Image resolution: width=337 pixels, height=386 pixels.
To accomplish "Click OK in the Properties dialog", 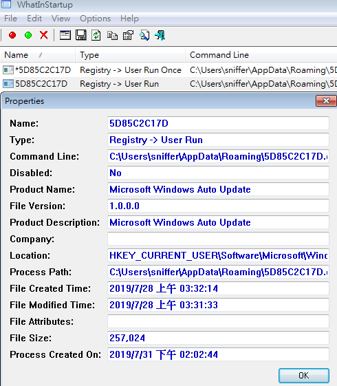I will [304, 376].
